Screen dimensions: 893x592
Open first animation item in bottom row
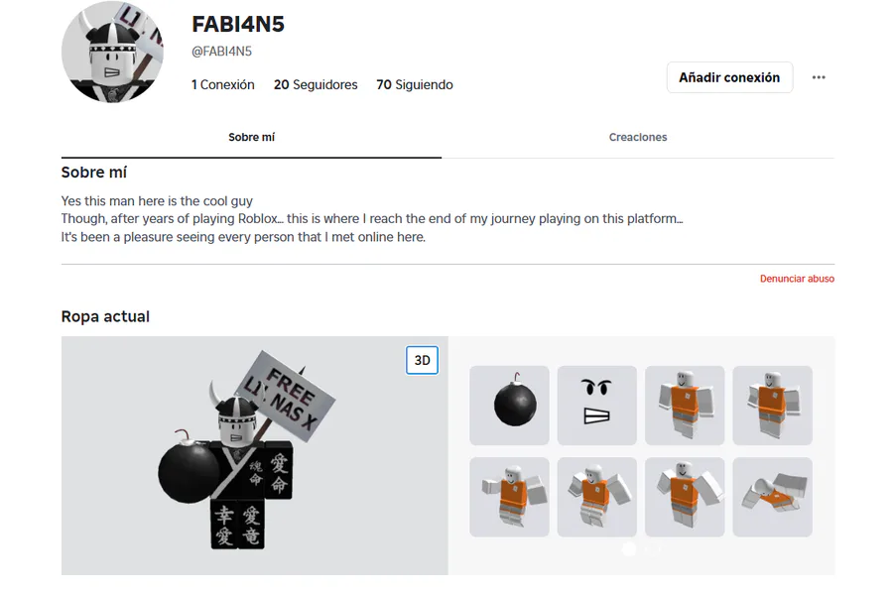pyautogui.click(x=509, y=497)
